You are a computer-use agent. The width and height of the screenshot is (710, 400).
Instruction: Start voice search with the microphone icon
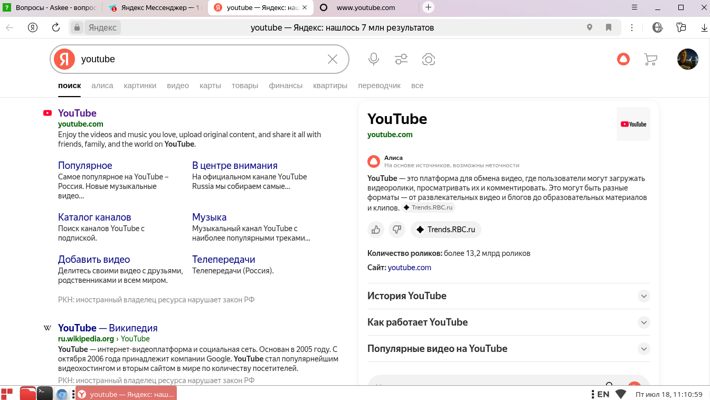click(374, 59)
